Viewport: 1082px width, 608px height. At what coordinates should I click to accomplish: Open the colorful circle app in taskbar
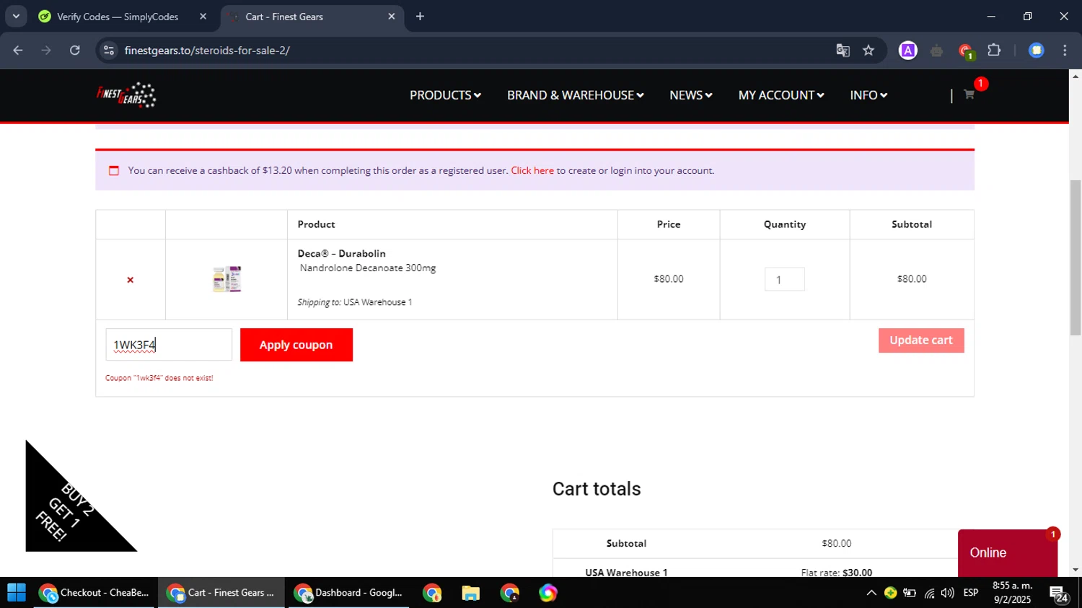(x=548, y=593)
